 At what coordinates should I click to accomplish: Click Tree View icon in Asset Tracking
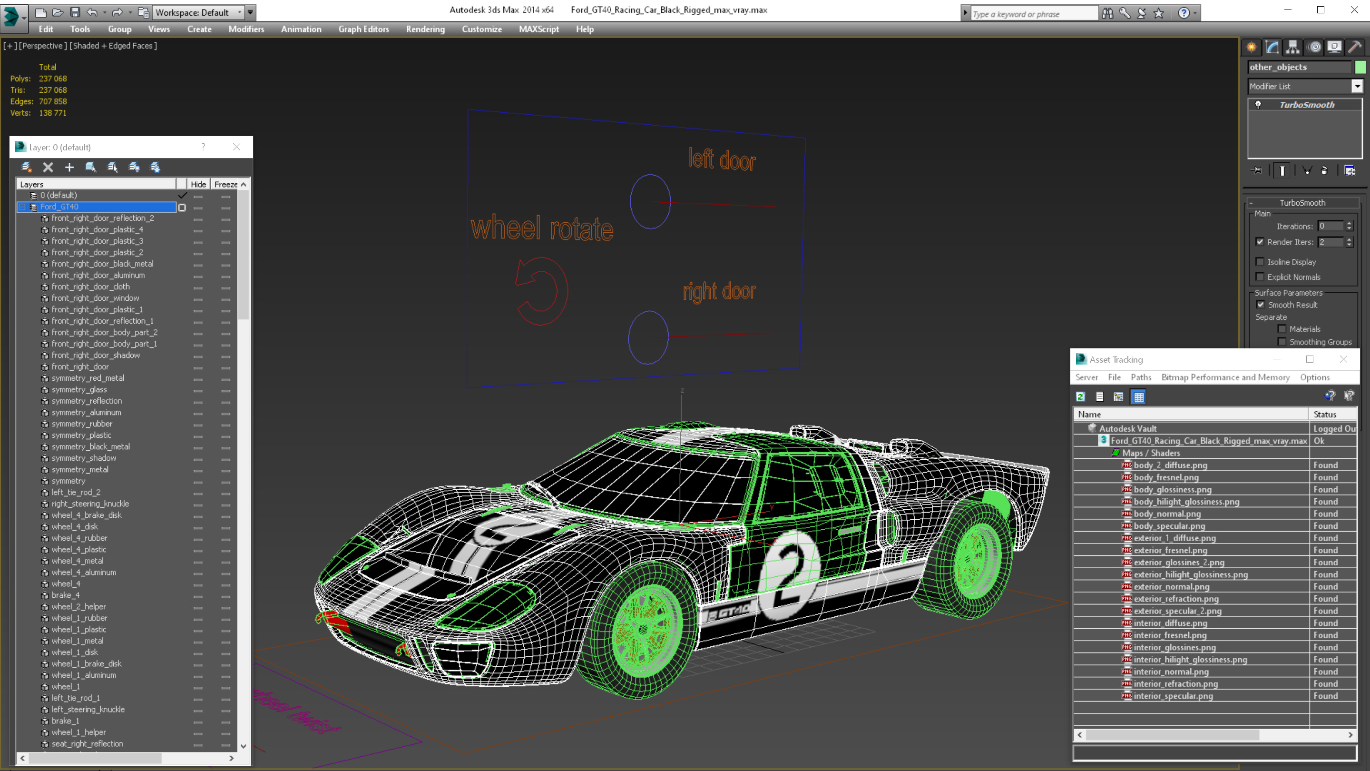pyautogui.click(x=1118, y=397)
